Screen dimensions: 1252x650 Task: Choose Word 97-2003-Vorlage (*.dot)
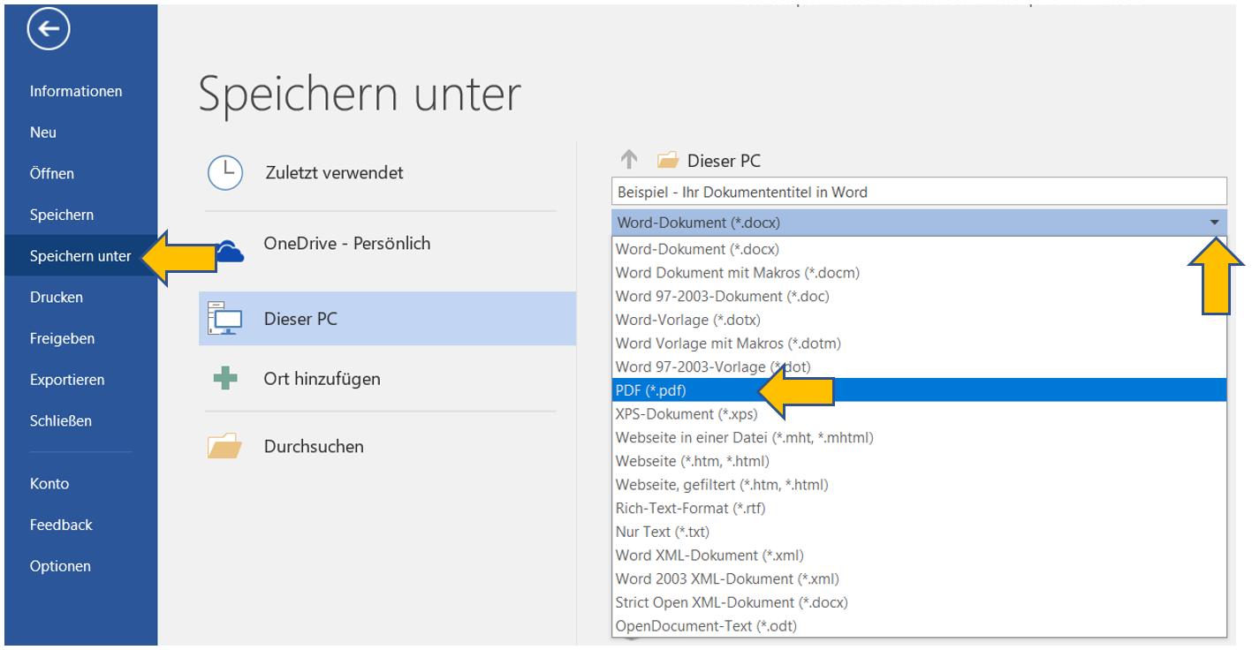919,367
